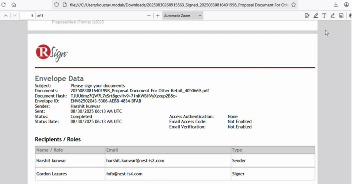Open the Firefox account icon
Screen dimensions: 352x184
click(x=347, y=5)
